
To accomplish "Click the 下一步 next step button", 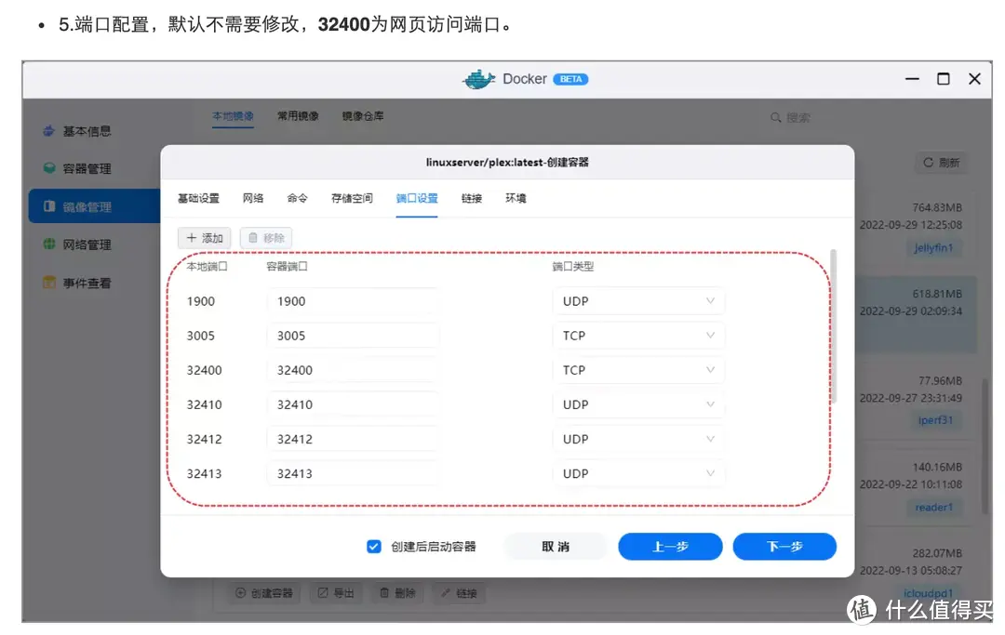I will pyautogui.click(x=784, y=547).
